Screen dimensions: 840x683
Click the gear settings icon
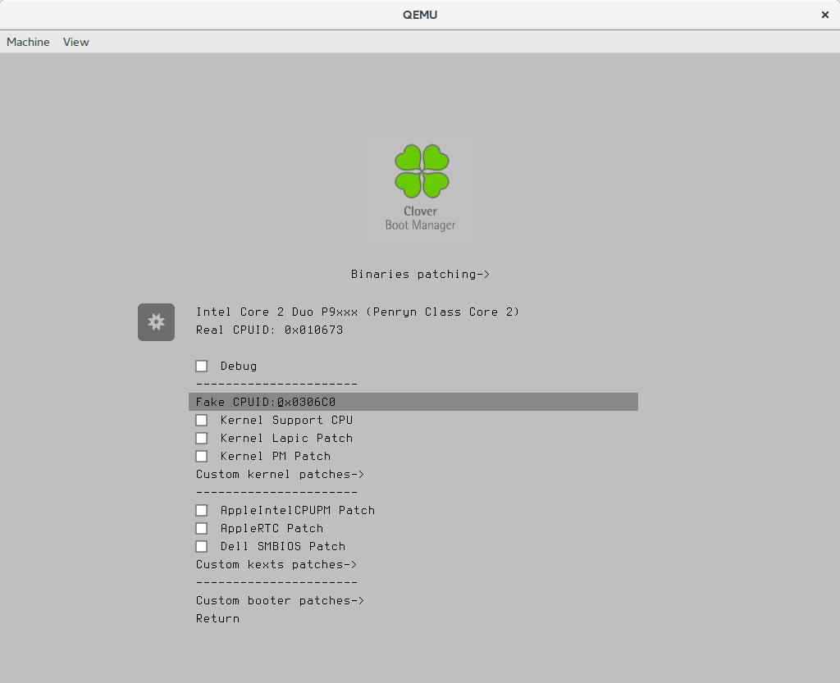click(156, 322)
